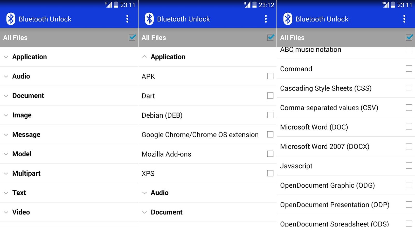Viewport: 415px width, 227px height.
Task: Open overflow menu in the middle screen
Action: coord(266,19)
